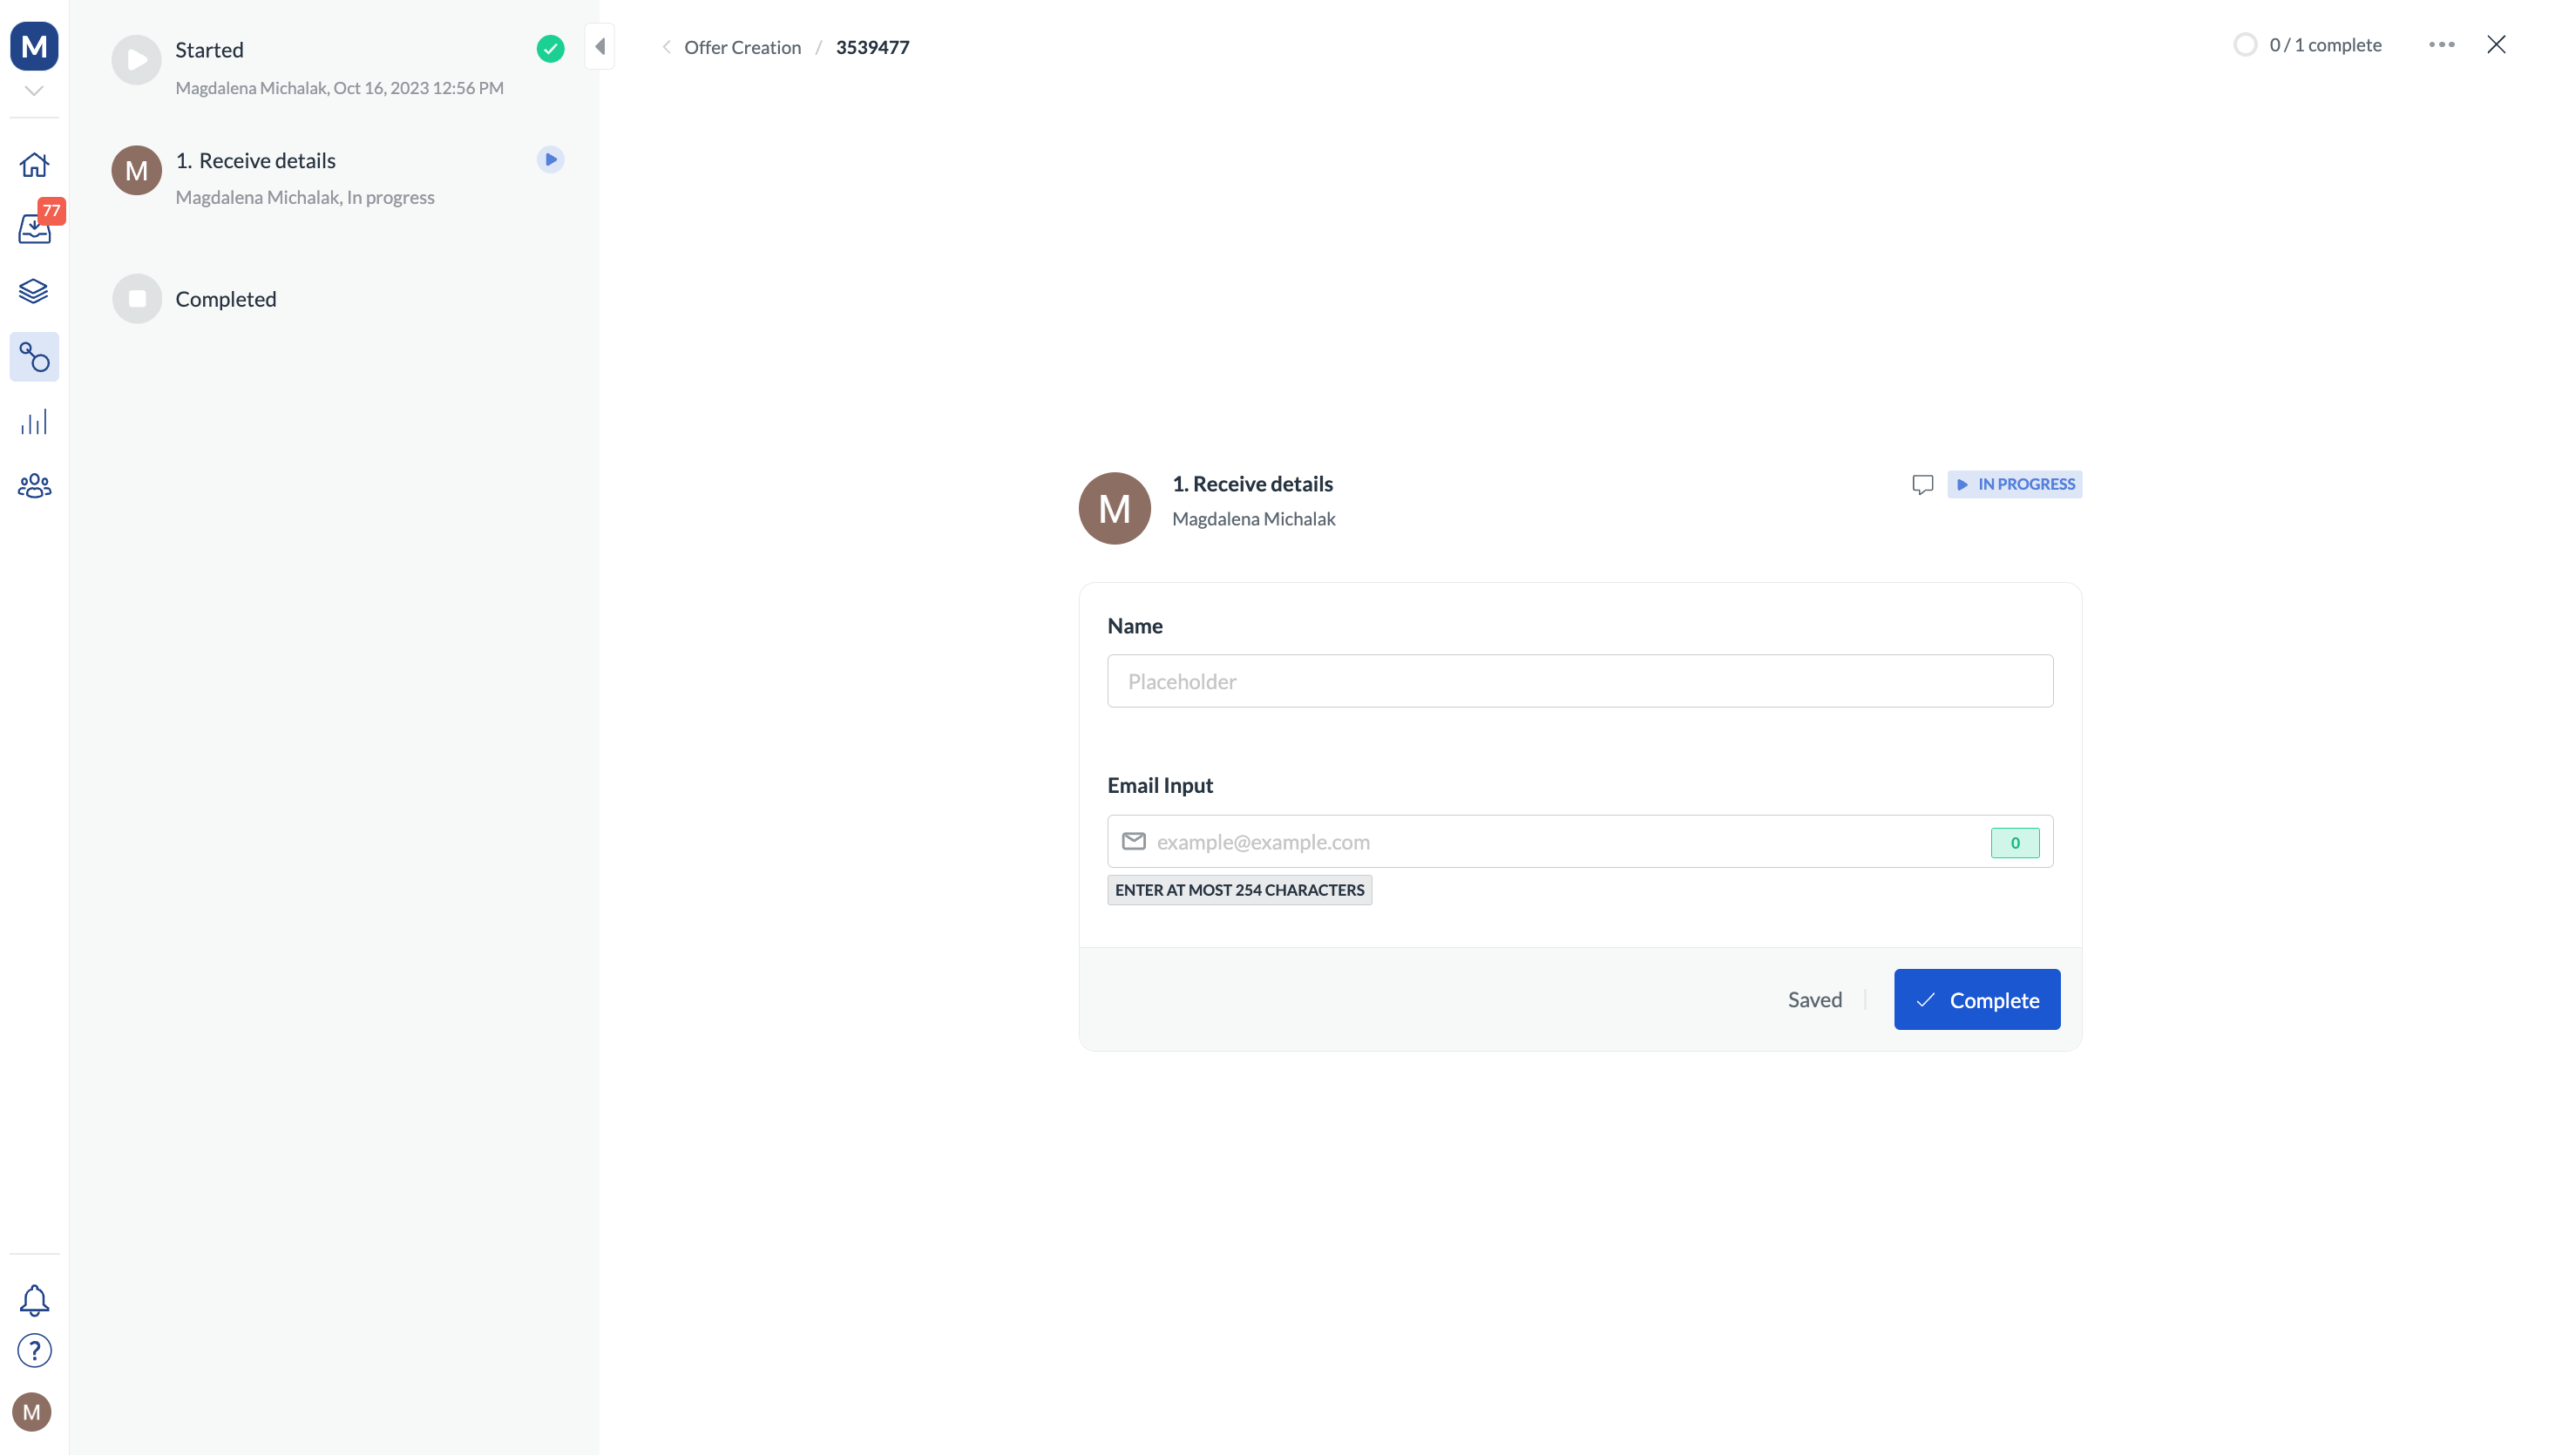Screen dimensions: 2562x1456
Task: Expand the workspace switcher chevron
Action: (x=34, y=91)
